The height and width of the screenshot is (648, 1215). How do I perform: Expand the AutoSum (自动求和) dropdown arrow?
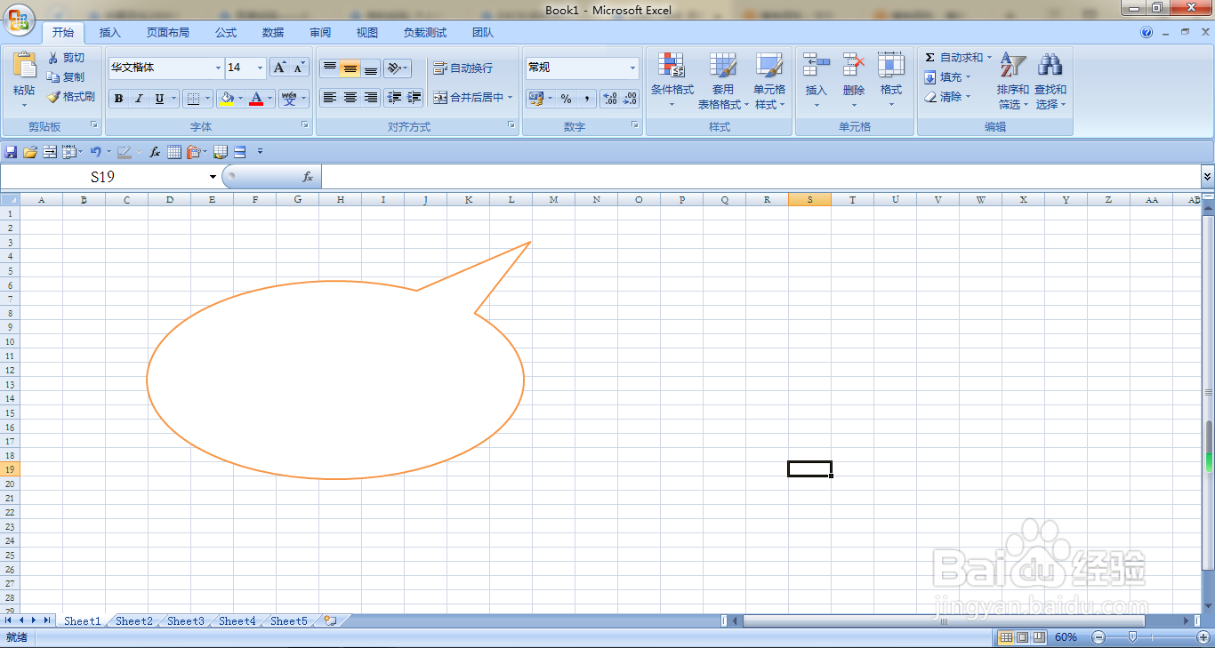pyautogui.click(x=989, y=57)
